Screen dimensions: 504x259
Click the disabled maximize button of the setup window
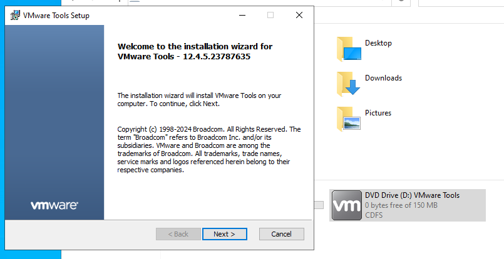pos(270,15)
